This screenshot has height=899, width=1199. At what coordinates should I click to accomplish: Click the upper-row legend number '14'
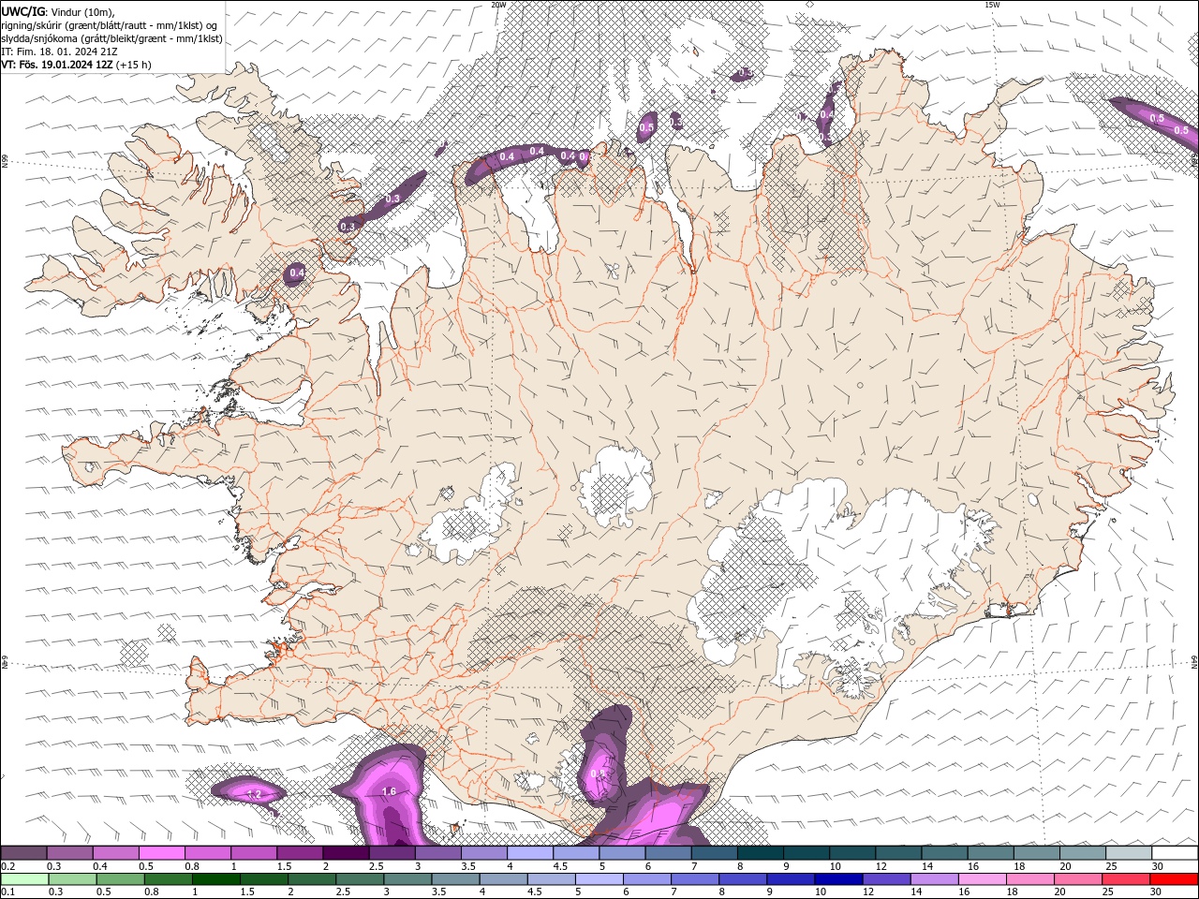click(x=927, y=866)
